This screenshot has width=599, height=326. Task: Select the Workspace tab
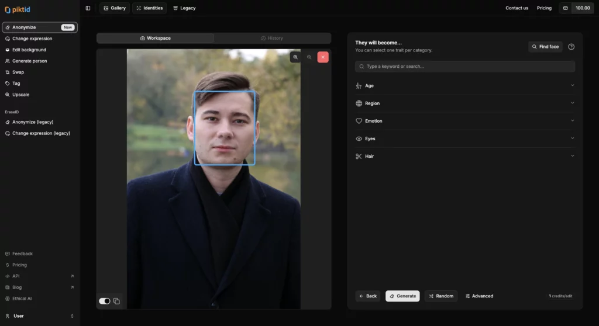point(156,38)
